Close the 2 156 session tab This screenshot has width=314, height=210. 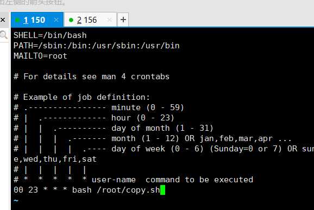point(110,20)
